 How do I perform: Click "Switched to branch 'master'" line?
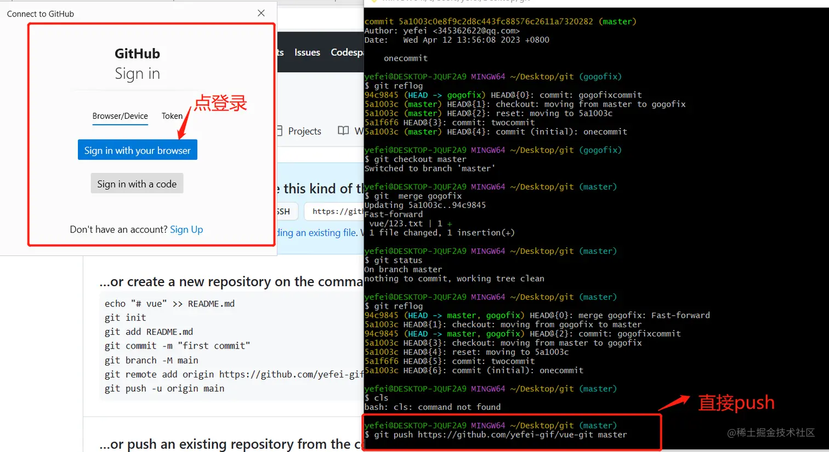pos(430,169)
